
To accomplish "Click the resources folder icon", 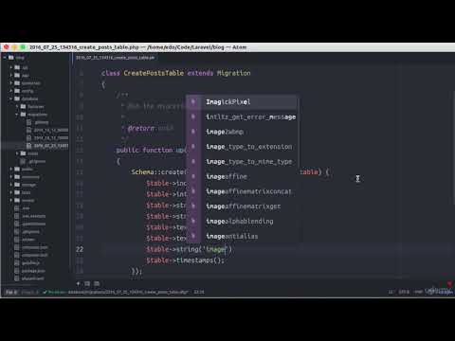I will click(x=17, y=177).
